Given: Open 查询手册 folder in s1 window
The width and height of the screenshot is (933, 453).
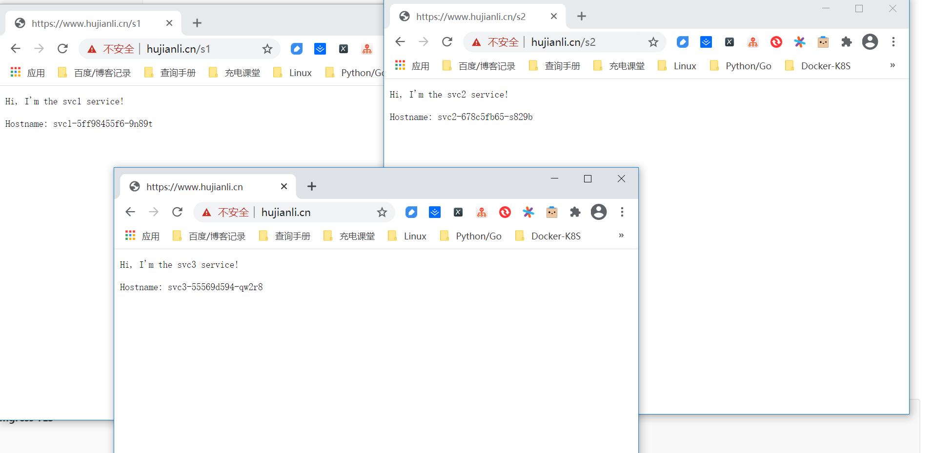Looking at the screenshot, I should (x=170, y=73).
